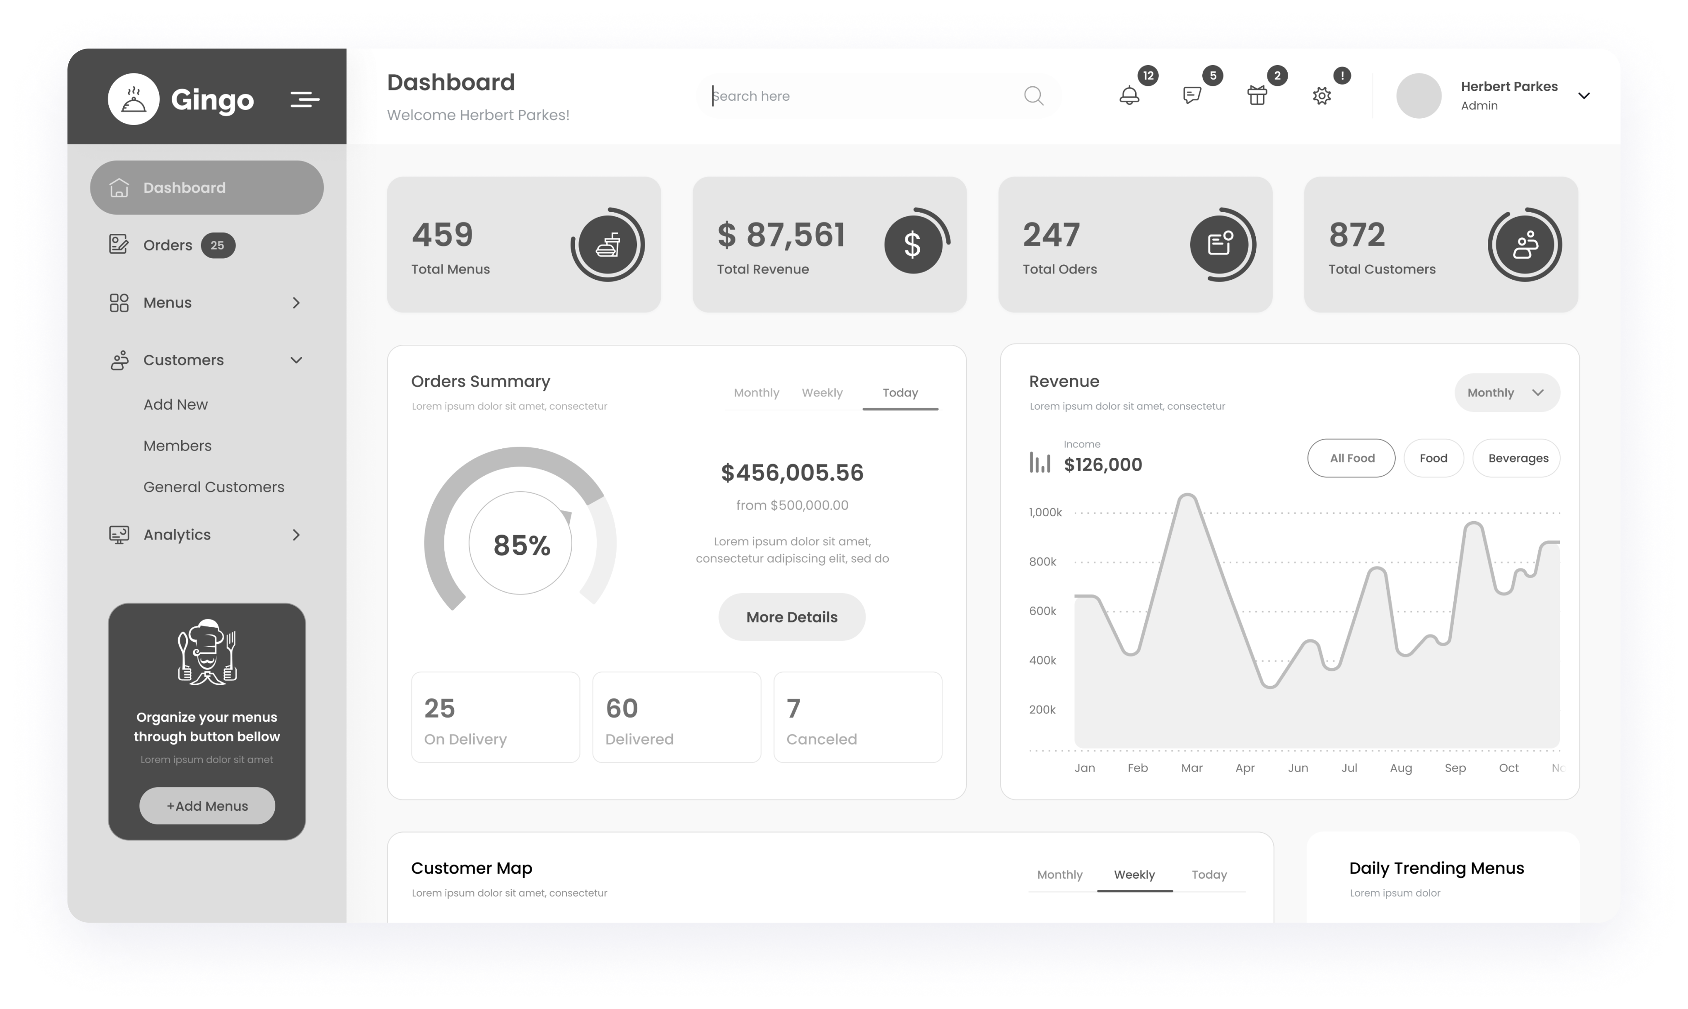The height and width of the screenshot is (1009, 1688).
Task: Click the More Details button
Action: 792,617
